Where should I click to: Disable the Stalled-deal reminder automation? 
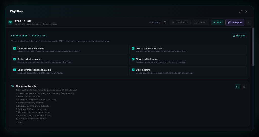14,59
